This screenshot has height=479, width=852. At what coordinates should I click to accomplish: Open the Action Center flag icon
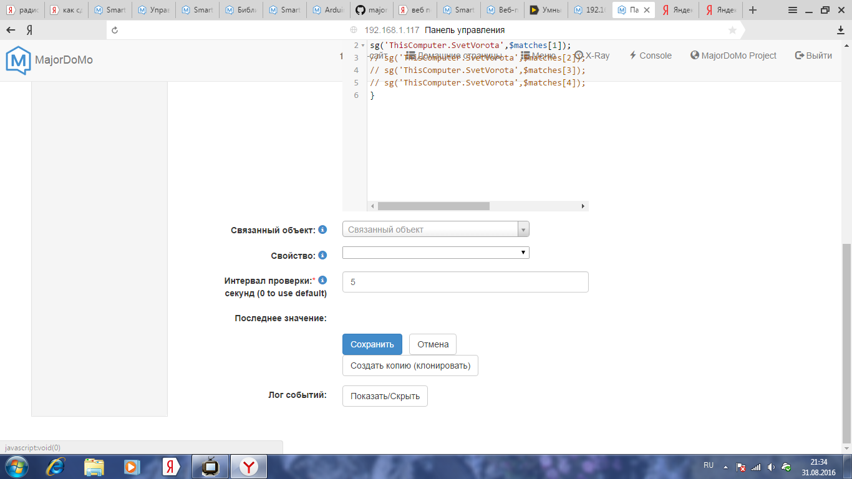(741, 467)
